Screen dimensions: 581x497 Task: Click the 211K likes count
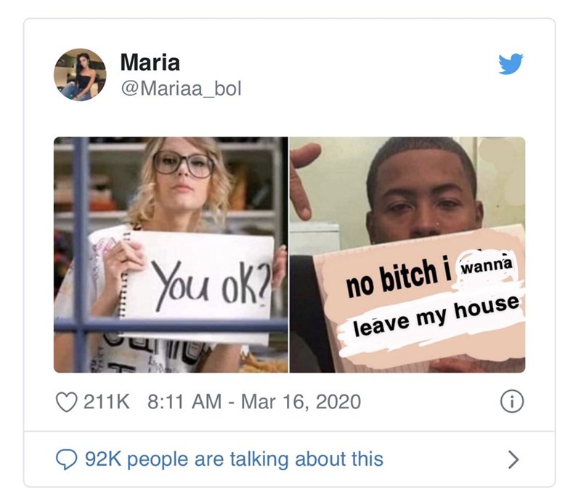tap(107, 402)
